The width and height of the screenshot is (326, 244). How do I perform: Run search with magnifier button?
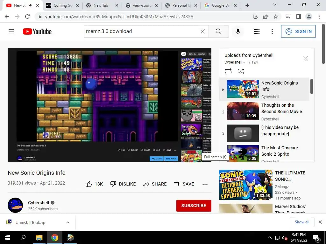click(218, 31)
